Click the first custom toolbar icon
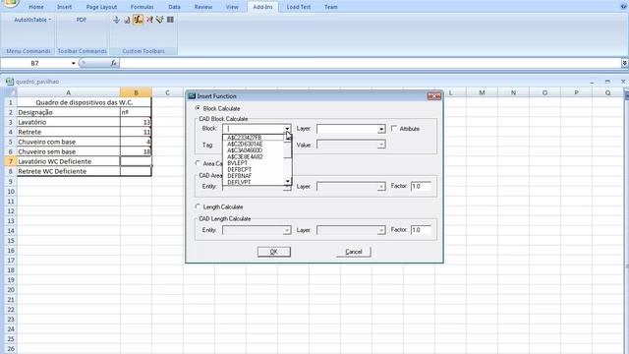629x354 pixels. tap(116, 20)
